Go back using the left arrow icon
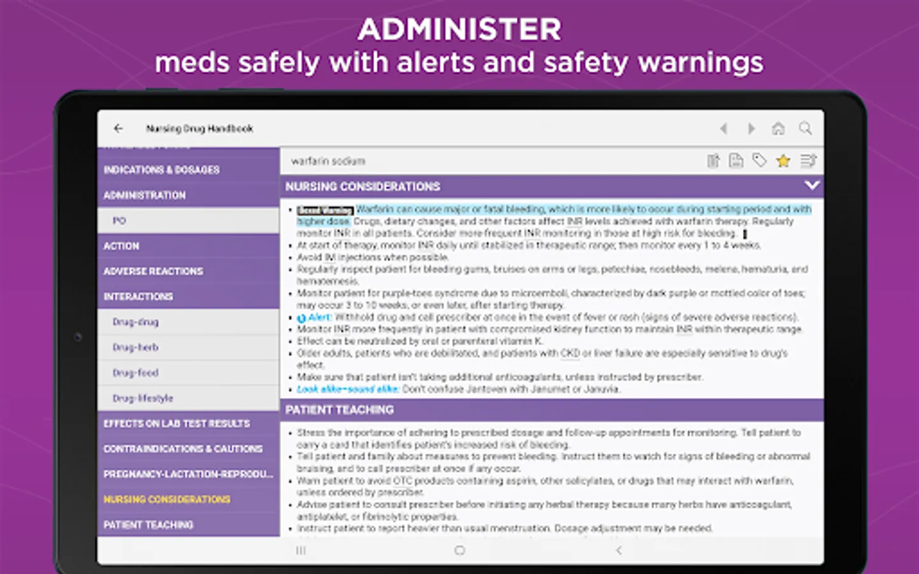The height and width of the screenshot is (574, 919). click(x=118, y=128)
